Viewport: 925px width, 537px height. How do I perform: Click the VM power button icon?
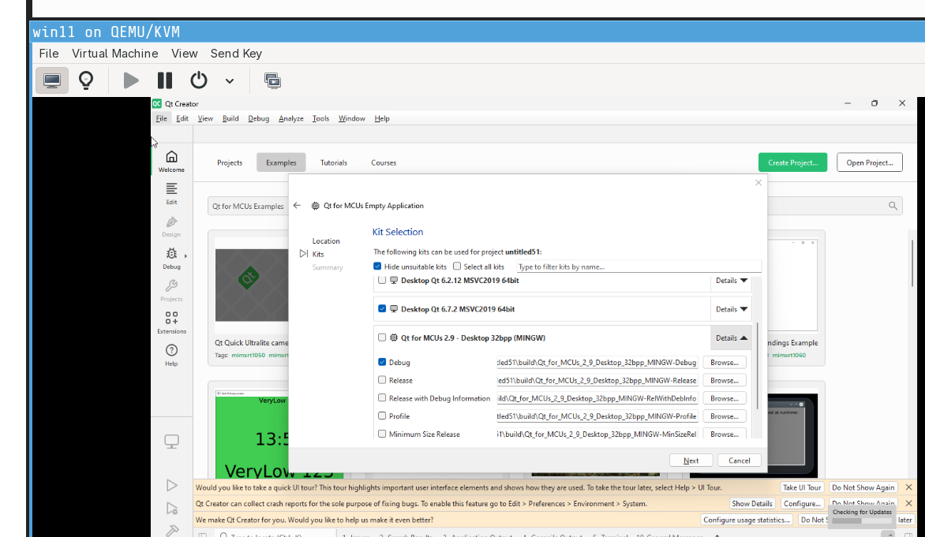pos(198,80)
